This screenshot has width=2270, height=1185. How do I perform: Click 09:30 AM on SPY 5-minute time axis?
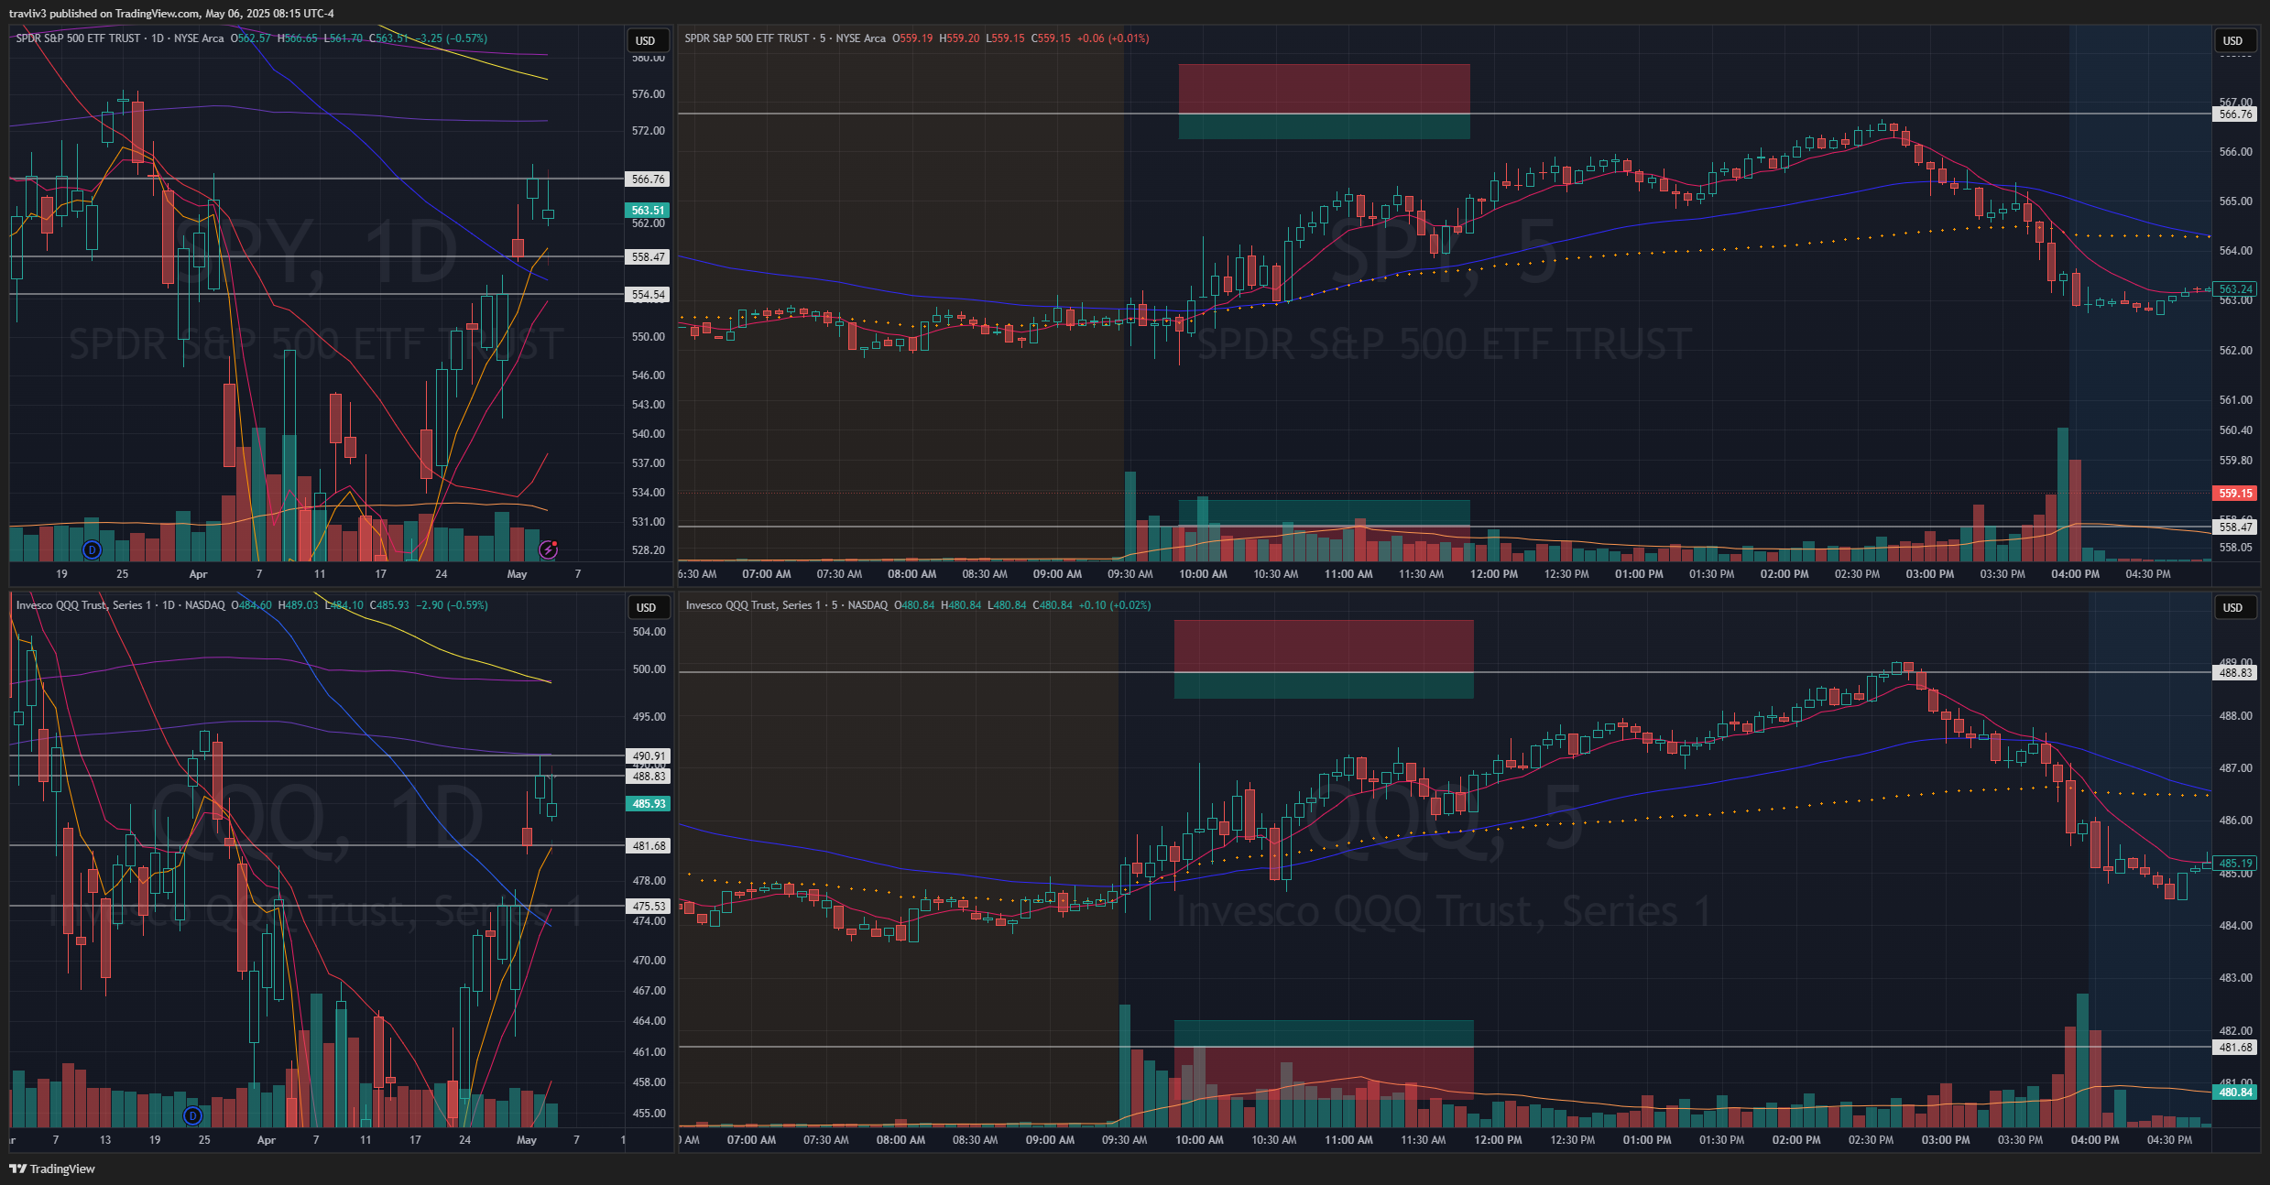(x=1130, y=574)
